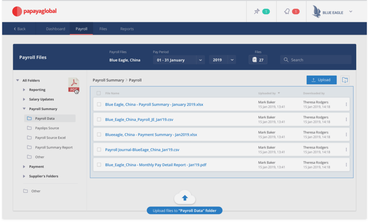The image size is (369, 222).
Task: Expand the Salary Updates folder arrow
Action: tap(24, 99)
